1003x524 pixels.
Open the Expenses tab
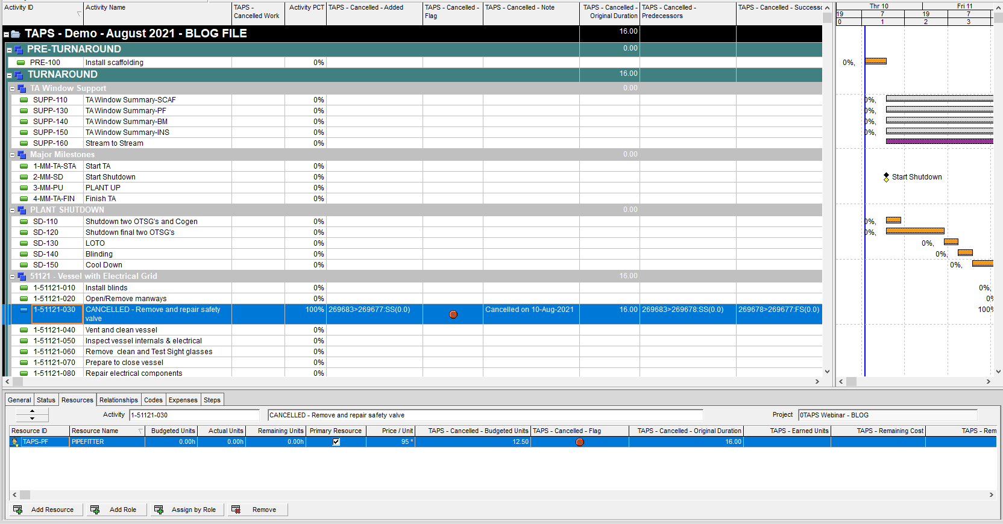coord(183,400)
